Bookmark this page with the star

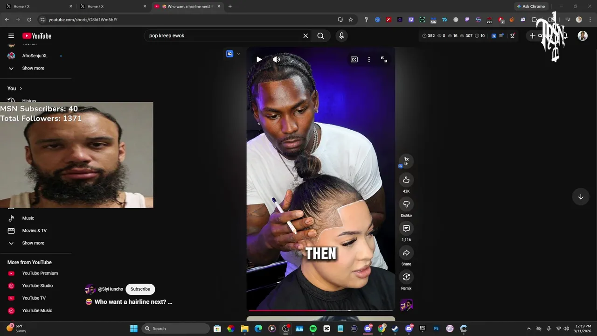351,20
